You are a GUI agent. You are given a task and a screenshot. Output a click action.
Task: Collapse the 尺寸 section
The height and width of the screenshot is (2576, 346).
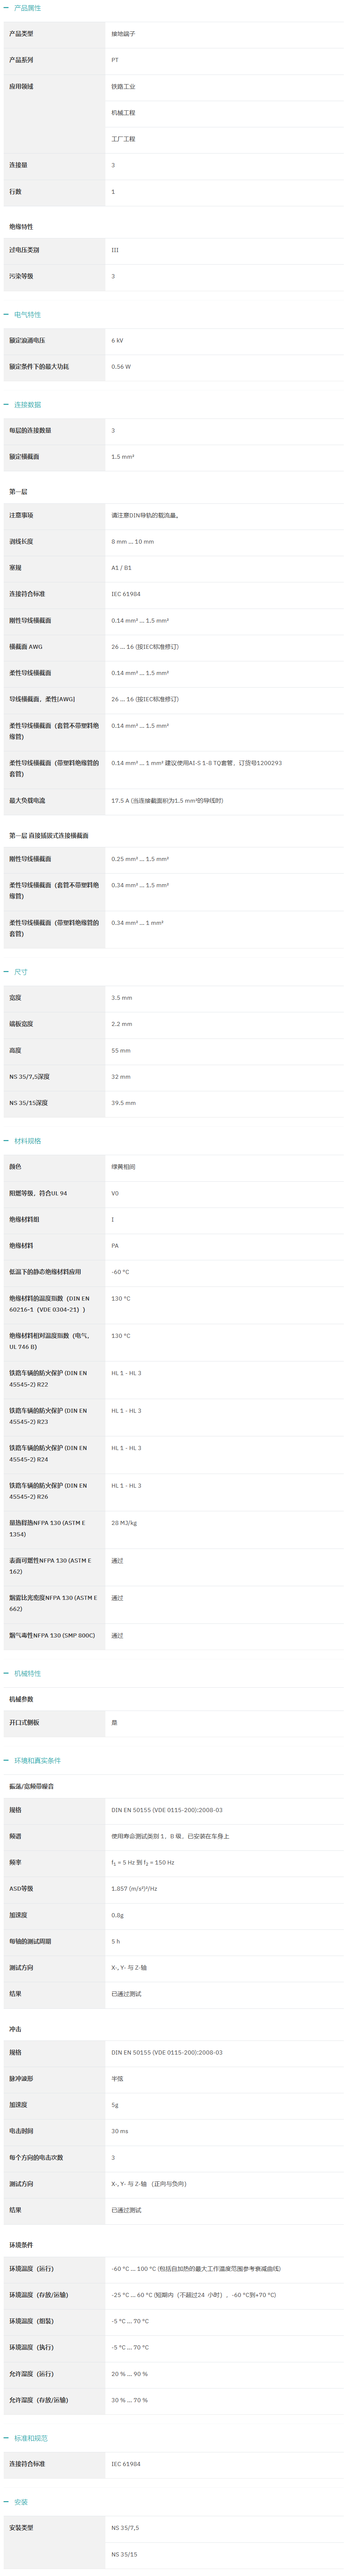pos(16,972)
